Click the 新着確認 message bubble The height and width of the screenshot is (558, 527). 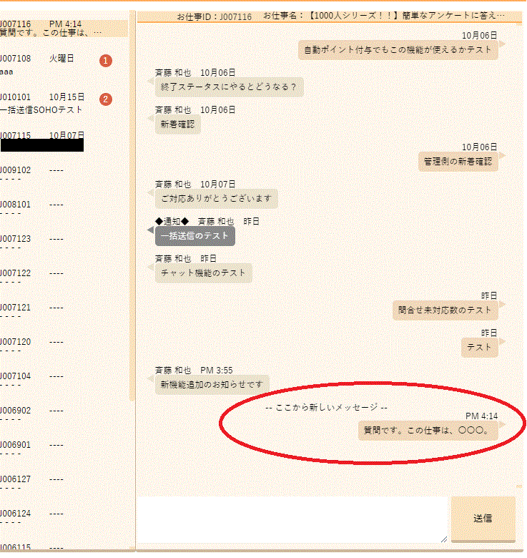tap(177, 124)
